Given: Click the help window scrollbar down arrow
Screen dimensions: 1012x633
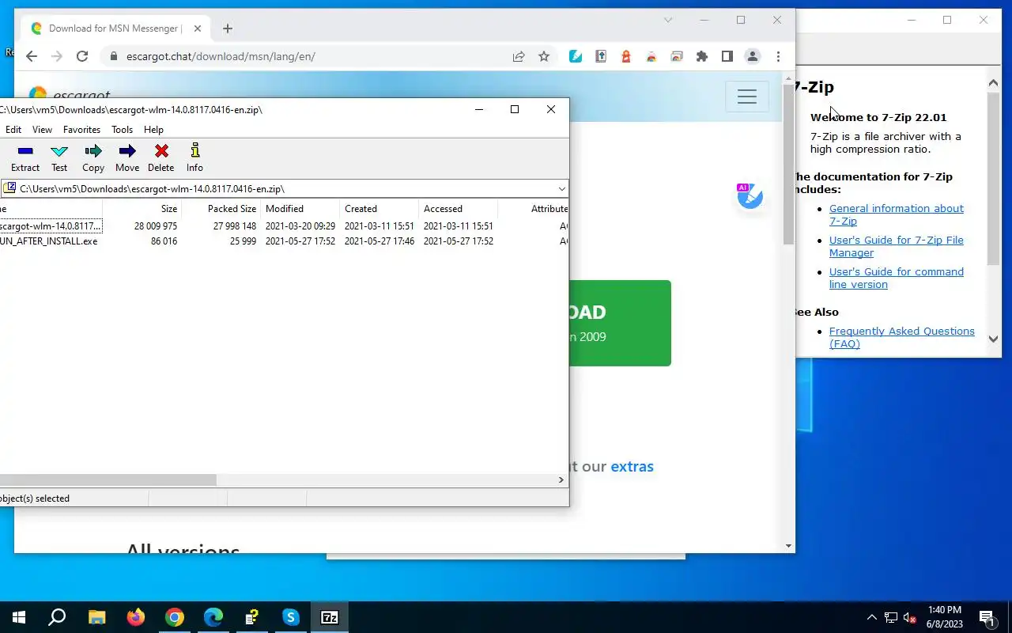Looking at the screenshot, I should click(994, 339).
